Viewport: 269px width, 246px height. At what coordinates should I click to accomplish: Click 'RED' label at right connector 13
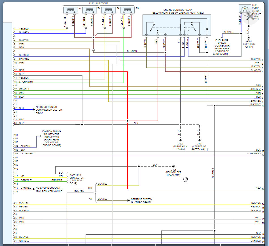[258, 188]
